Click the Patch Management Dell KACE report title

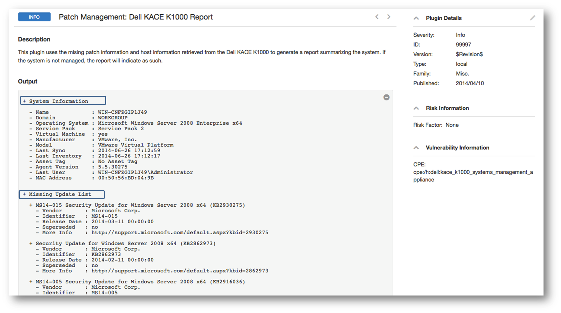click(x=136, y=17)
